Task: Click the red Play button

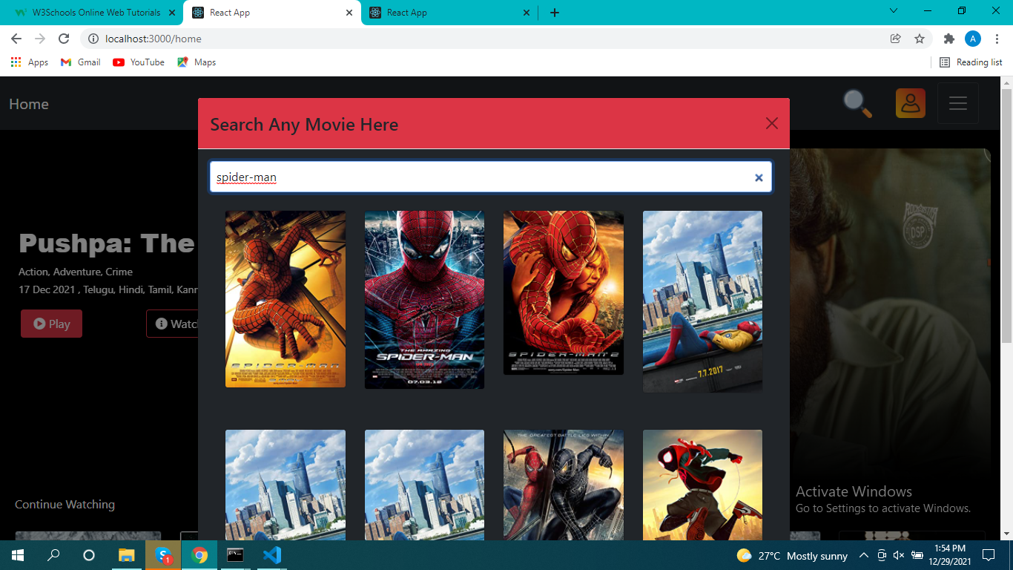Action: coord(51,324)
